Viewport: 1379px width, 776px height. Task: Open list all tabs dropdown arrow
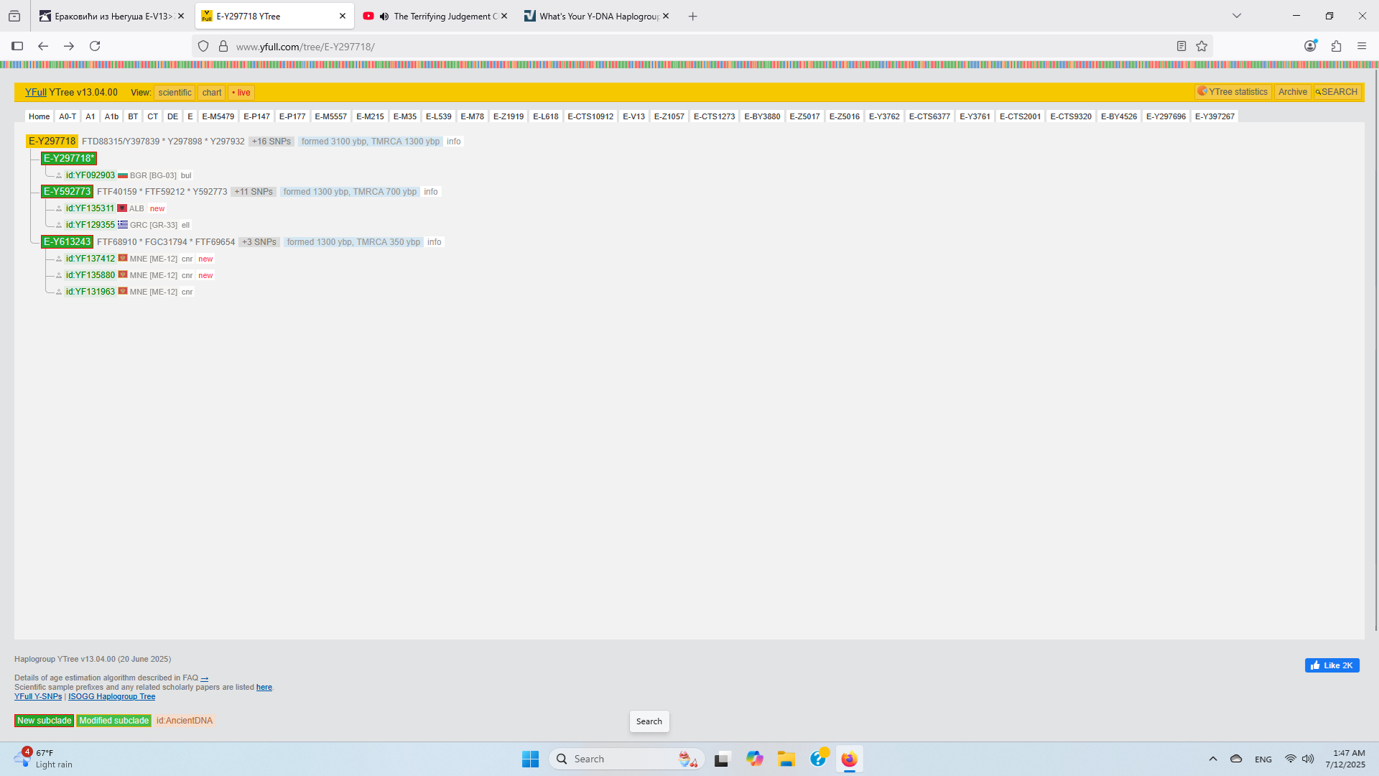[x=1237, y=16]
